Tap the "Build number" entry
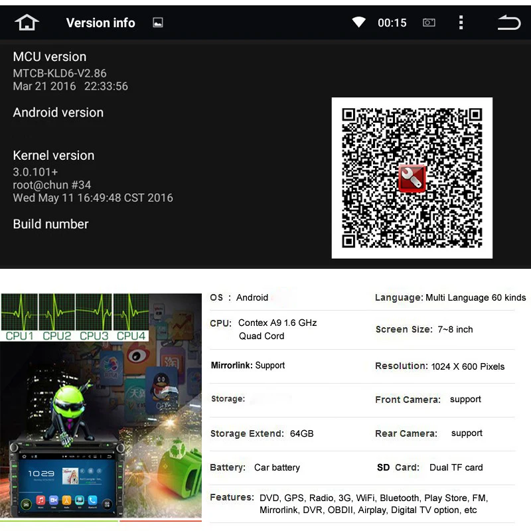 50,224
